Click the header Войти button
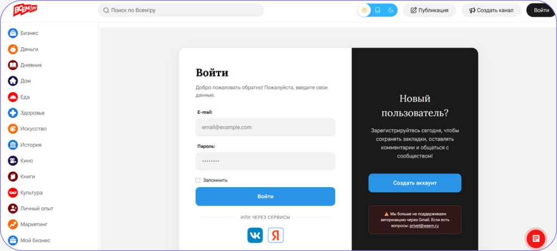 pos(541,10)
